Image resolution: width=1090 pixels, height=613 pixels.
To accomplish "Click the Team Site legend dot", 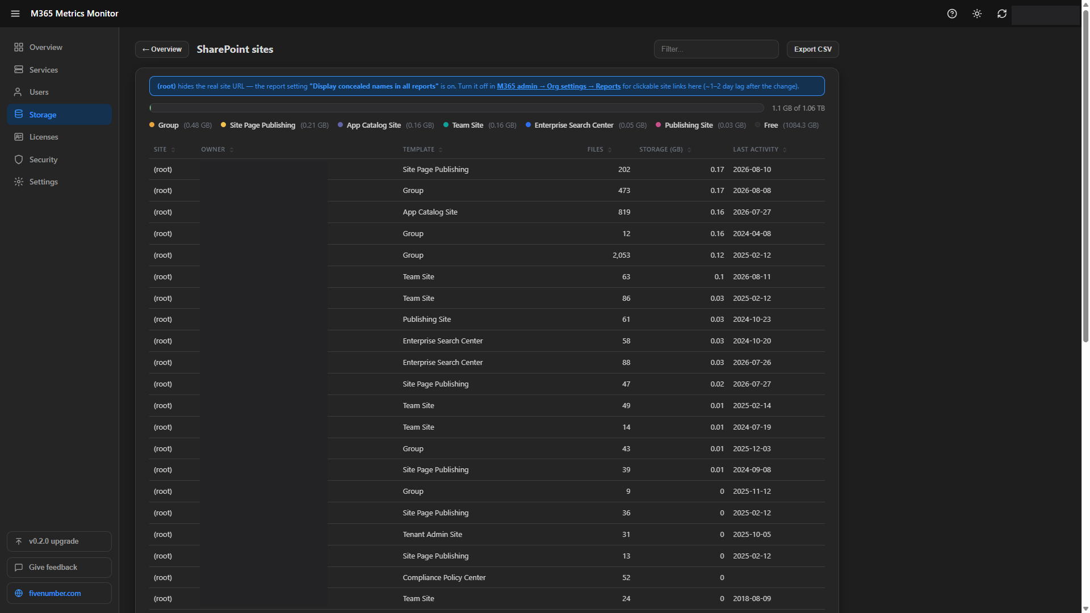I will click(446, 125).
